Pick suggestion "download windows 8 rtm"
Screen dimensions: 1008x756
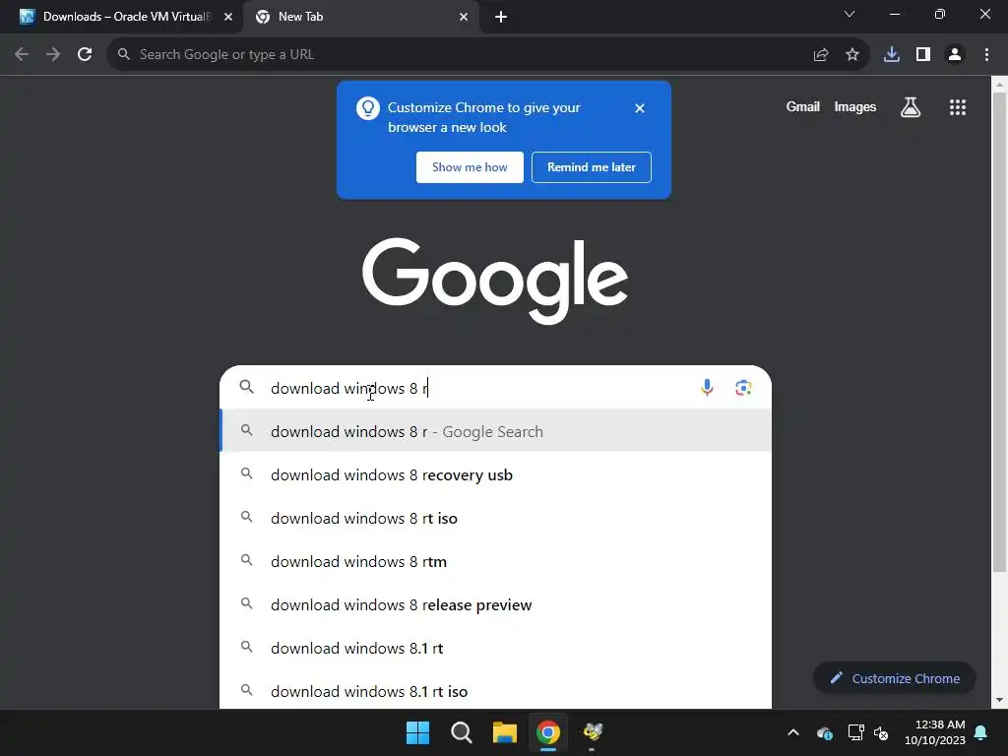click(x=496, y=561)
